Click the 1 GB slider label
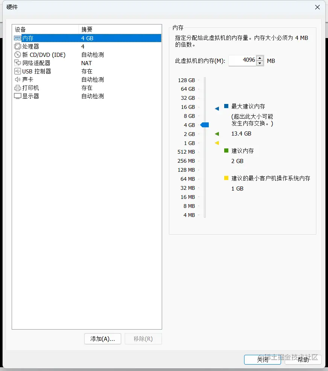328x371 pixels. [x=189, y=143]
